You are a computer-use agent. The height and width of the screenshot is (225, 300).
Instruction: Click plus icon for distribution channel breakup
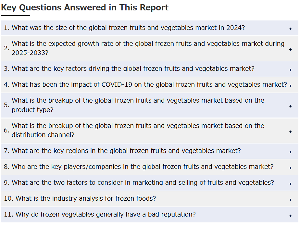[290, 131]
